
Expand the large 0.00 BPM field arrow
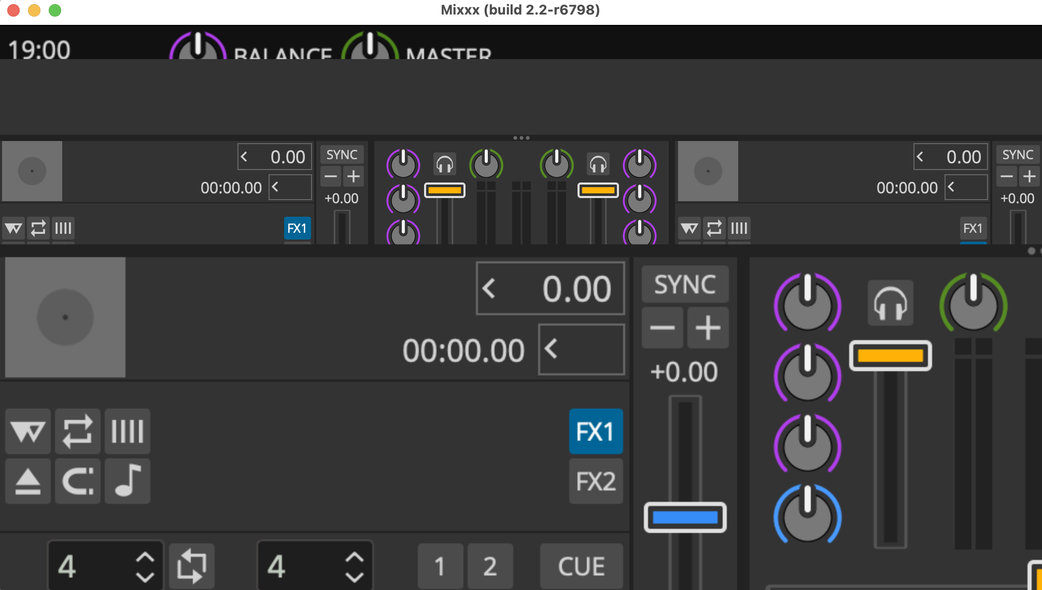[489, 288]
